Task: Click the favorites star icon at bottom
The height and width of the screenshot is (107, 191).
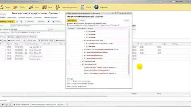Action: tap(3, 105)
